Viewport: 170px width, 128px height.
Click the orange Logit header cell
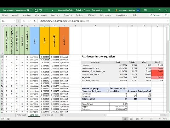(45, 41)
